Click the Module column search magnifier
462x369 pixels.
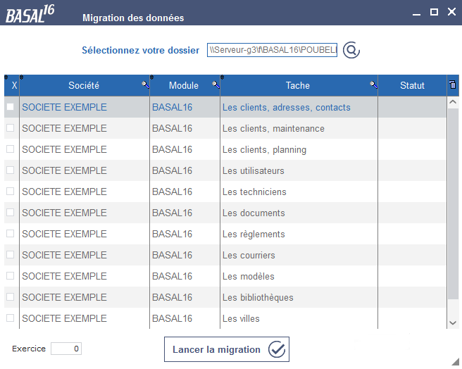(216, 85)
